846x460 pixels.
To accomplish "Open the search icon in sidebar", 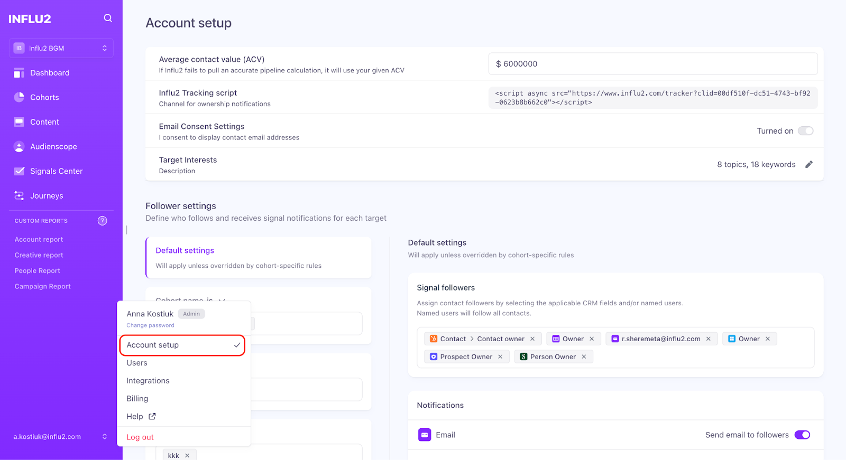I will (108, 18).
